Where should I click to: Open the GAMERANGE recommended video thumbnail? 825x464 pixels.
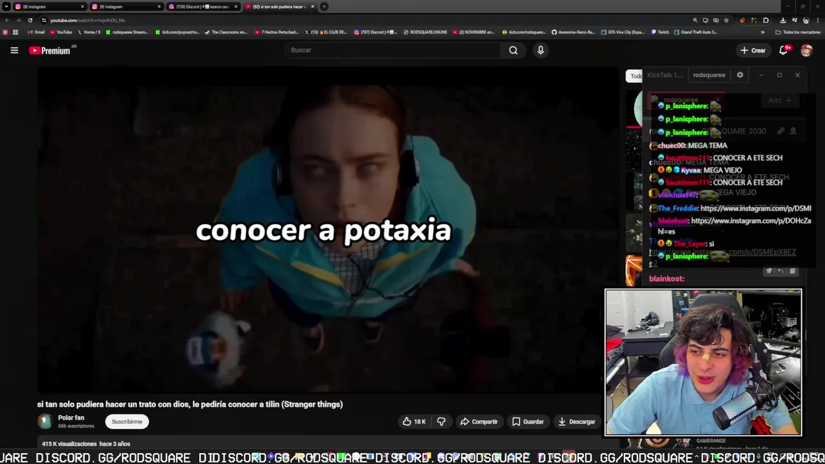pos(657,443)
